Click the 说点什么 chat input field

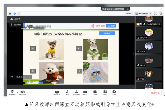pos(20,77)
